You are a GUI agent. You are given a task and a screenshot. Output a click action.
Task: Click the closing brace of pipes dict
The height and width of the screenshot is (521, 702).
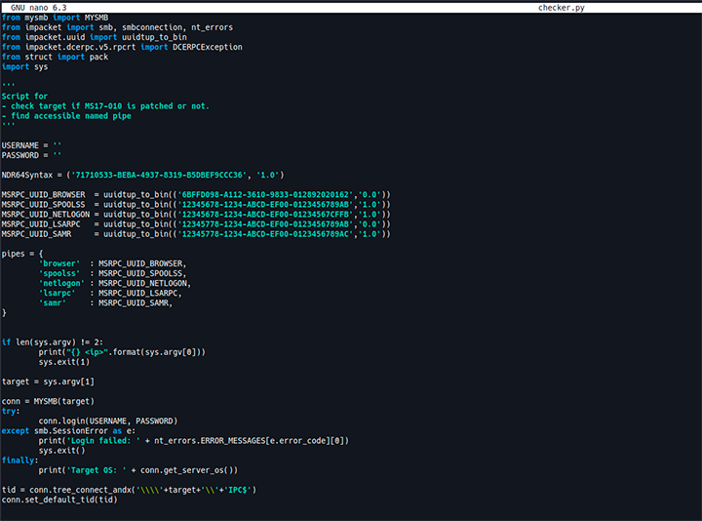[4, 313]
